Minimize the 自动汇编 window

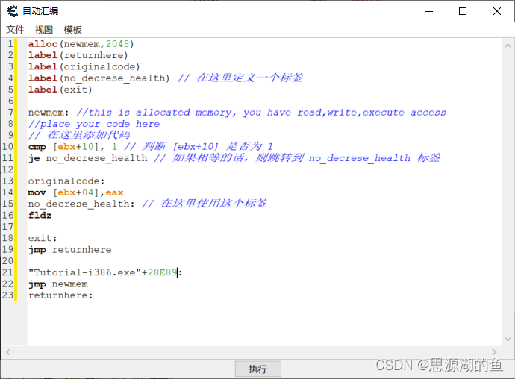click(429, 11)
